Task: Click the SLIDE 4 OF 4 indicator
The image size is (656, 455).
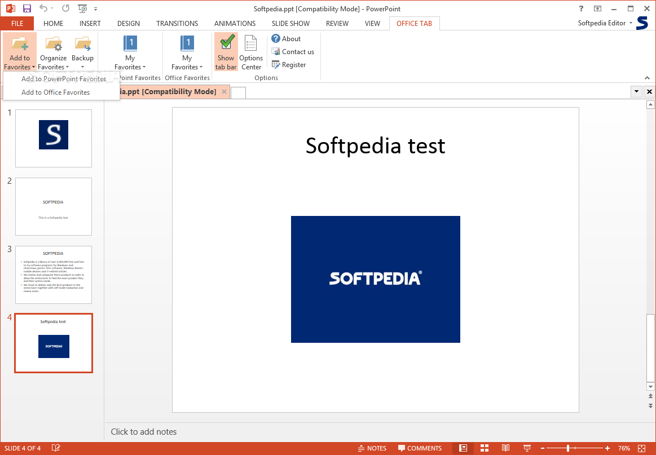Action: tap(23, 448)
